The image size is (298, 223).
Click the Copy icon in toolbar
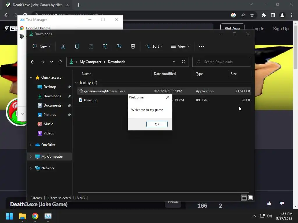coord(77,46)
